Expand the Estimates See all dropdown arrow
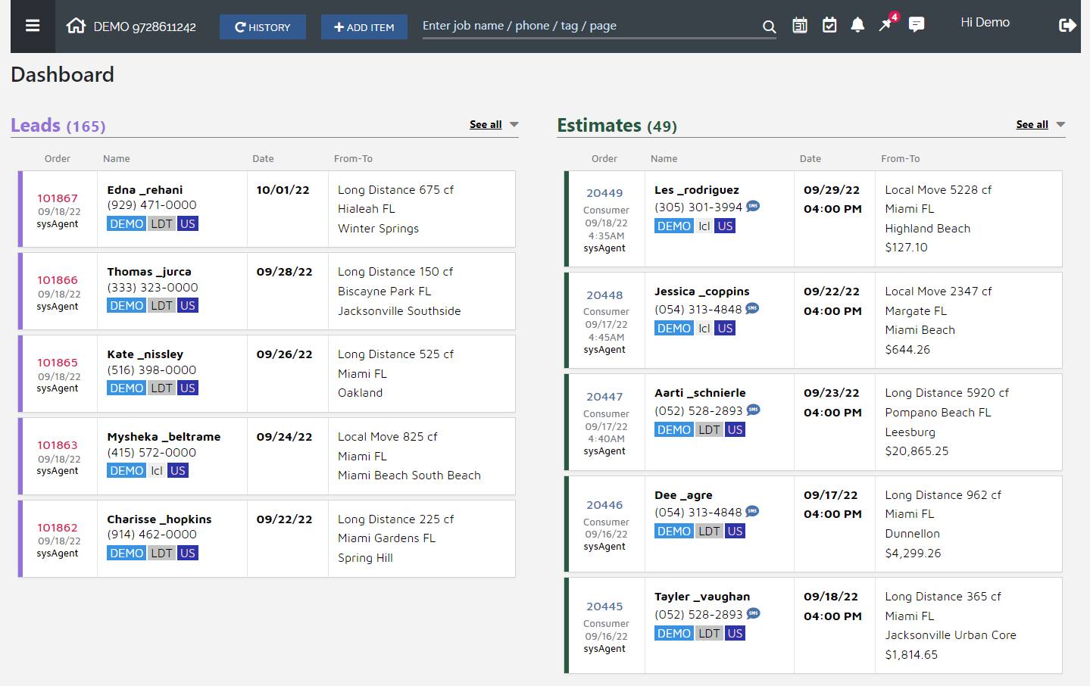Image resolution: width=1090 pixels, height=686 pixels. tap(1060, 125)
